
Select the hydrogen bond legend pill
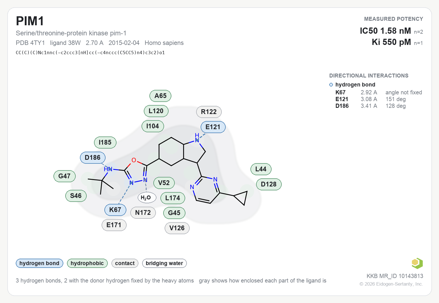click(39, 263)
